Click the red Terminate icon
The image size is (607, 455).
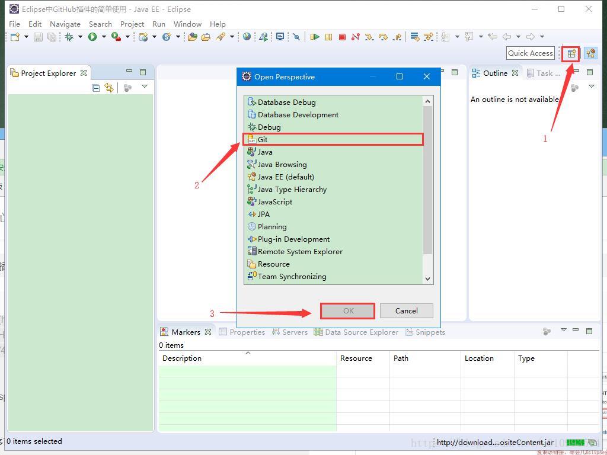pyautogui.click(x=342, y=37)
